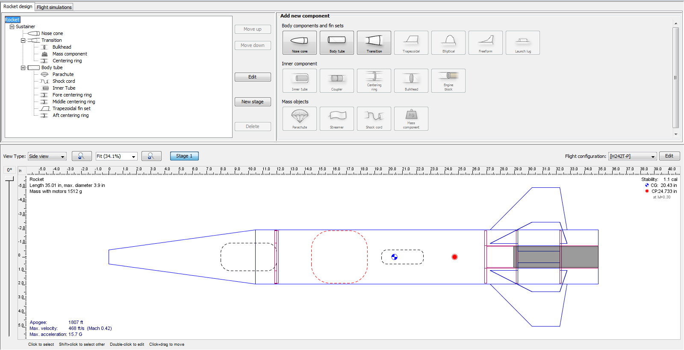Collapse the Sustainer tree node
Image resolution: width=684 pixels, height=350 pixels.
(x=12, y=26)
